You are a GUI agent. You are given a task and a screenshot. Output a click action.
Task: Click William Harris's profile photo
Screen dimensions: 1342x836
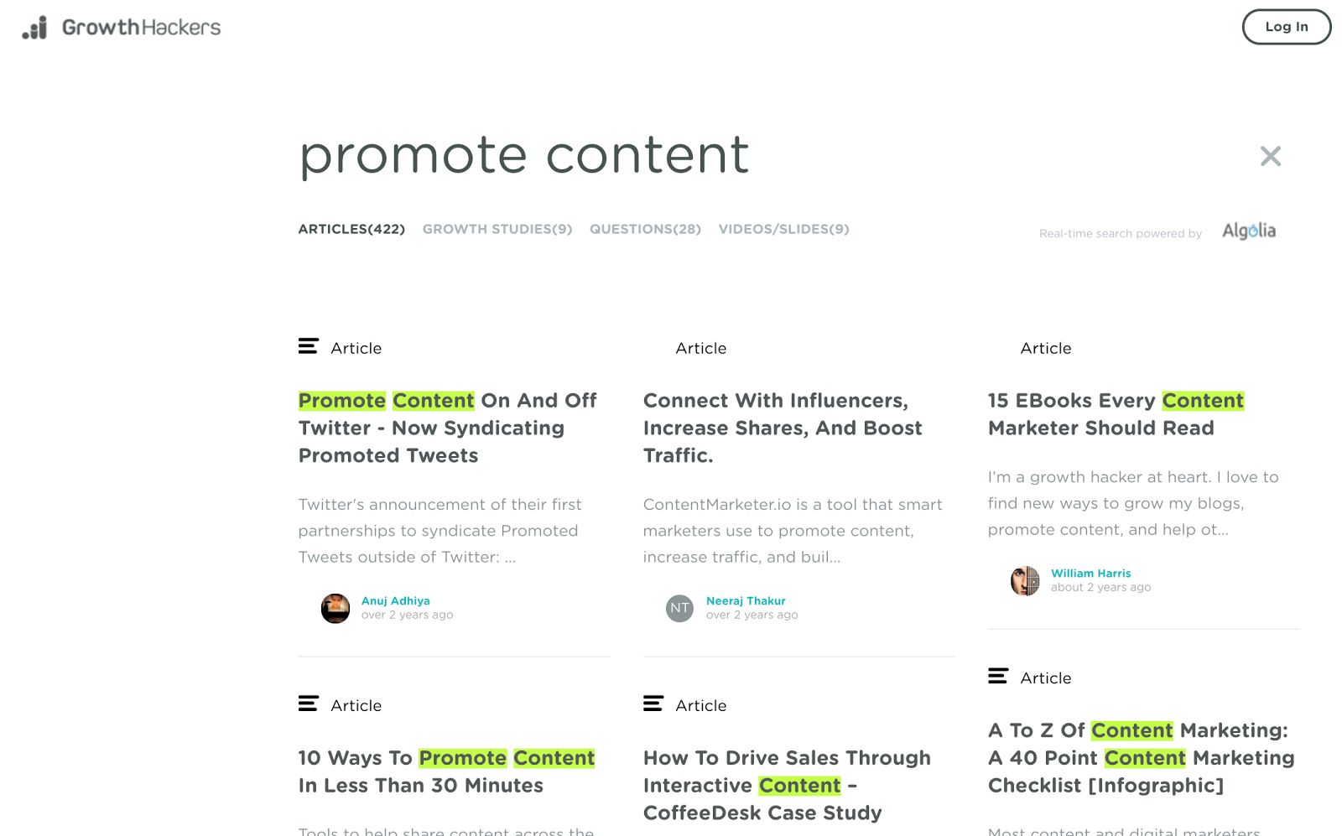pyautogui.click(x=1025, y=580)
